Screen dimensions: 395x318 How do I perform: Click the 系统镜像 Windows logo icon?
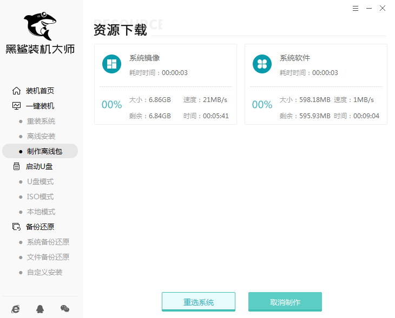pos(111,64)
